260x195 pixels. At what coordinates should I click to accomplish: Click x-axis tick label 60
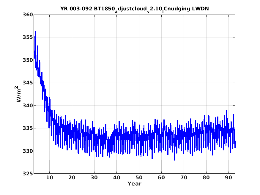click(162, 177)
